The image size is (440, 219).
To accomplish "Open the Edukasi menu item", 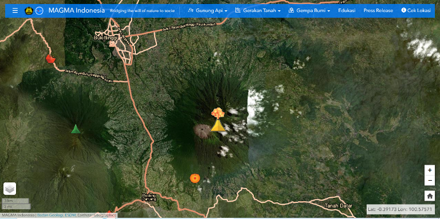I will point(347,11).
